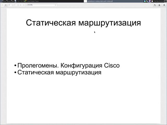This screenshot has width=167, height=125.
Task: Go to the previous page with the up arrow
Action: pos(2,5)
